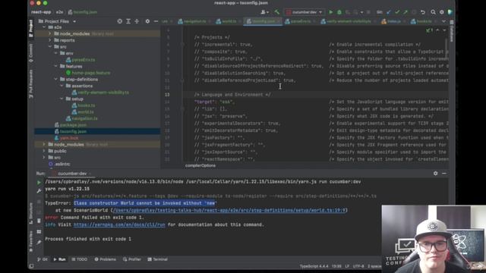Hide the Project panel with the minus icon

pyautogui.click(x=156, y=21)
